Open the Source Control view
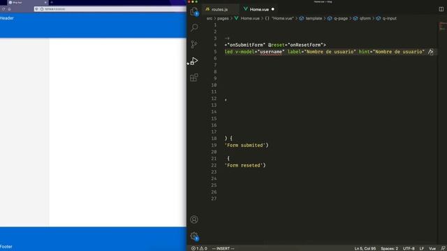Screen dimensions: 447x251 pyautogui.click(x=194, y=44)
